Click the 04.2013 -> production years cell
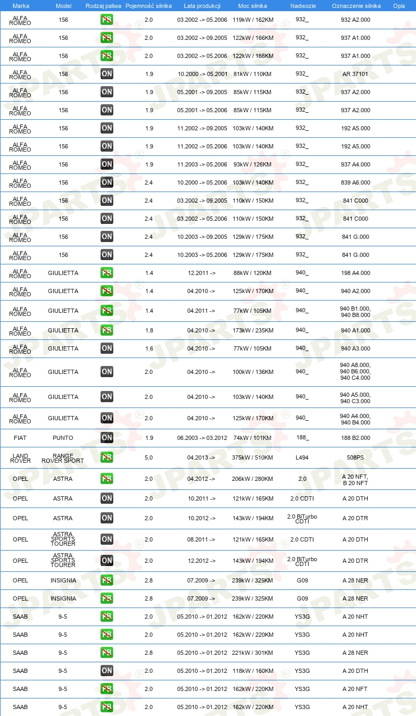This screenshot has height=716, width=416. pyautogui.click(x=201, y=457)
